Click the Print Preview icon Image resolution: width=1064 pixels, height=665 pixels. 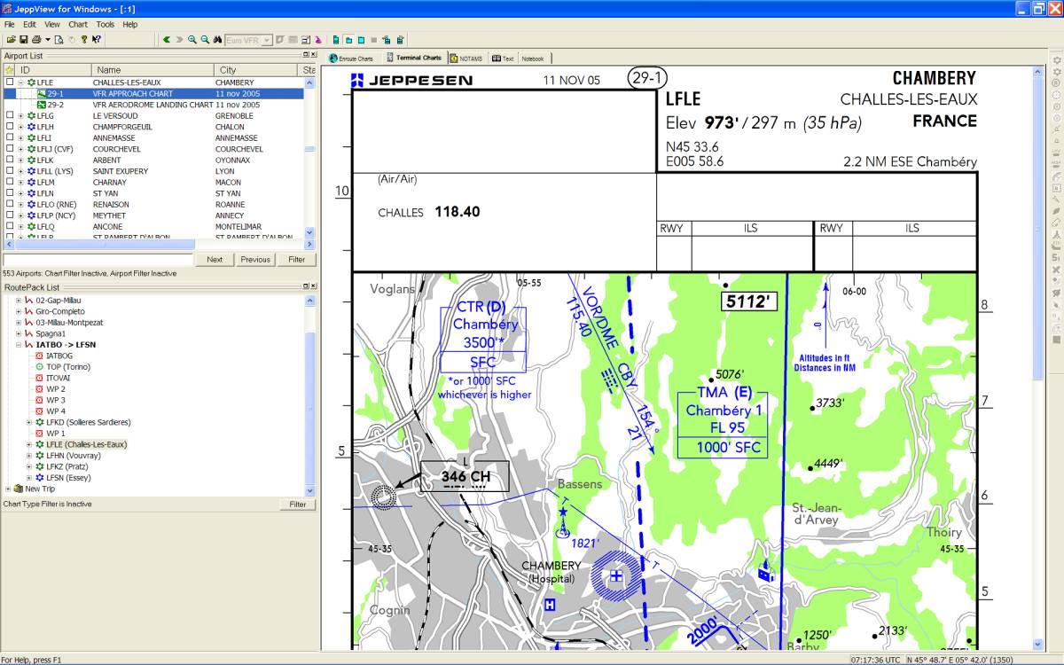(x=59, y=40)
